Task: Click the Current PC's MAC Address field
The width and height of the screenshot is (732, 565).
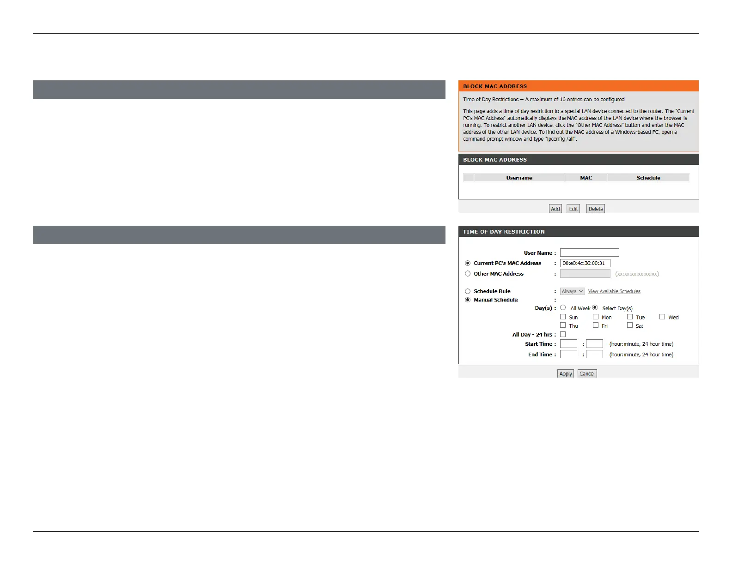Action: pyautogui.click(x=585, y=263)
